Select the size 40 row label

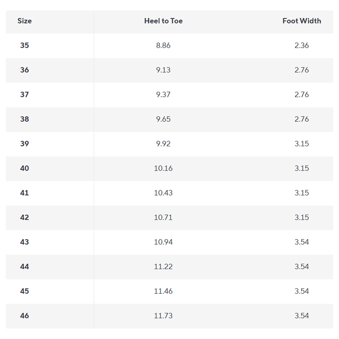24,168
